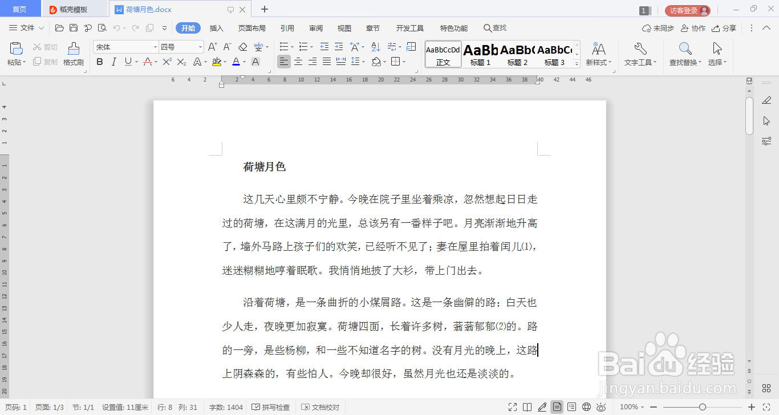Open the pen/edit tool in right sidebar
779x415 pixels.
(x=766, y=100)
